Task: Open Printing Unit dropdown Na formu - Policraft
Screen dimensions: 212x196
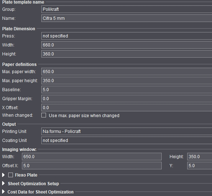Action: coord(127,132)
